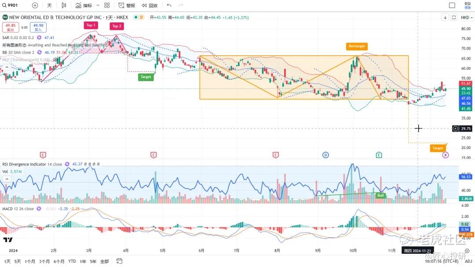Click the TradingView logo

8,240
